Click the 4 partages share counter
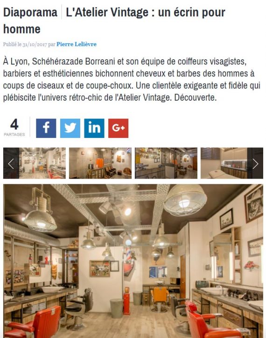 (14, 127)
